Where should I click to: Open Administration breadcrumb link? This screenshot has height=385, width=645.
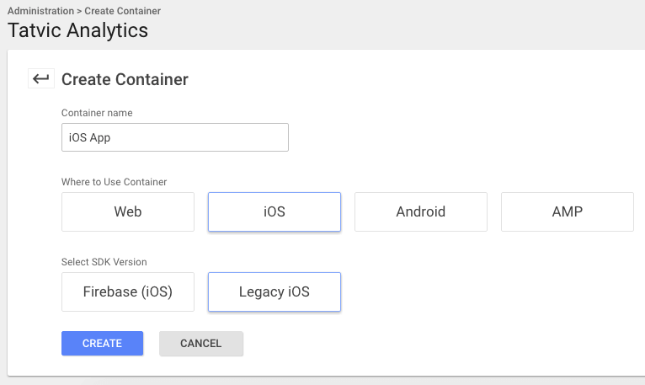[x=40, y=11]
